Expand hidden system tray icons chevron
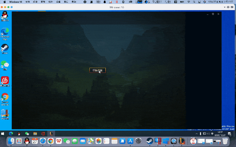The width and height of the screenshot is (236, 147). pyautogui.click(x=197, y=134)
